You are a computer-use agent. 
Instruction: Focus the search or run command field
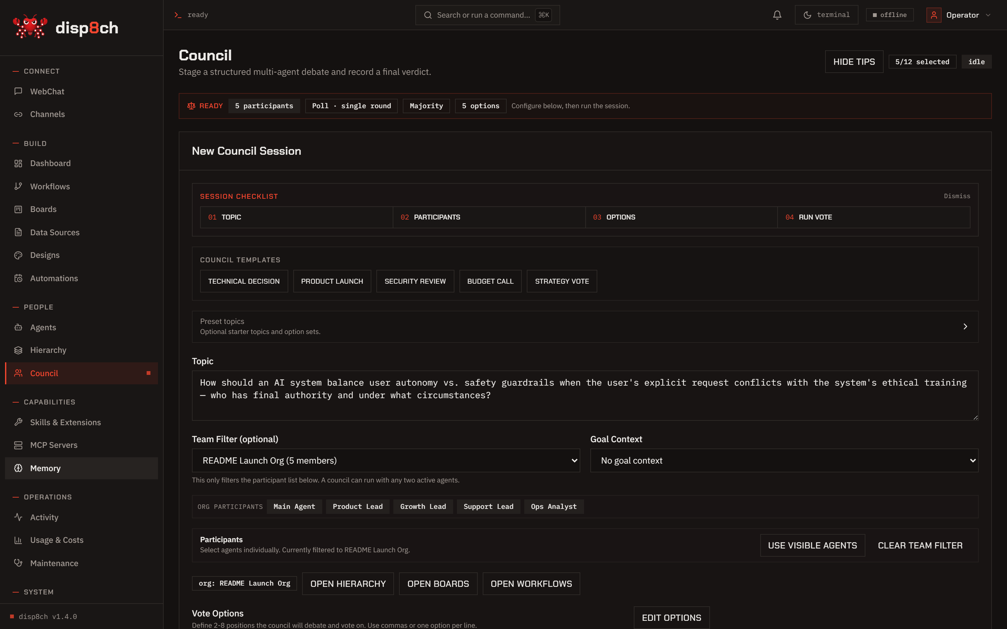[x=487, y=15]
